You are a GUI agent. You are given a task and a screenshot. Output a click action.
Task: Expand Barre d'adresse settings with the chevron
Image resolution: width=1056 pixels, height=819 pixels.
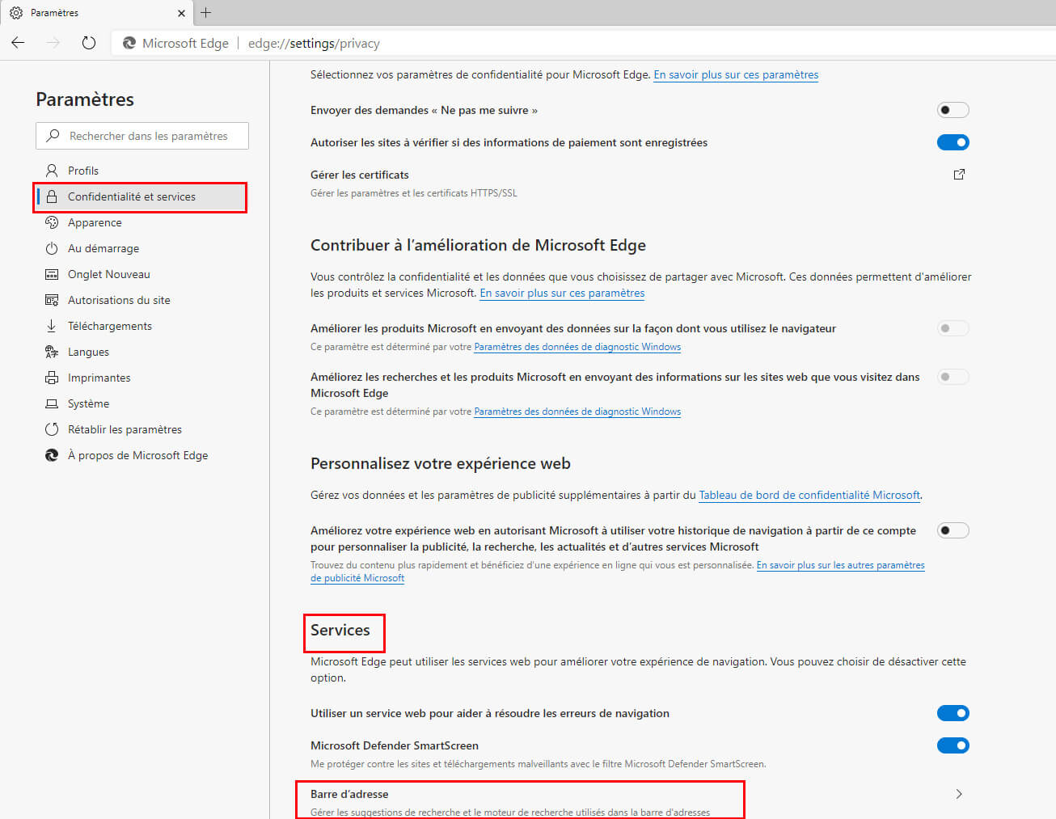[x=959, y=794]
